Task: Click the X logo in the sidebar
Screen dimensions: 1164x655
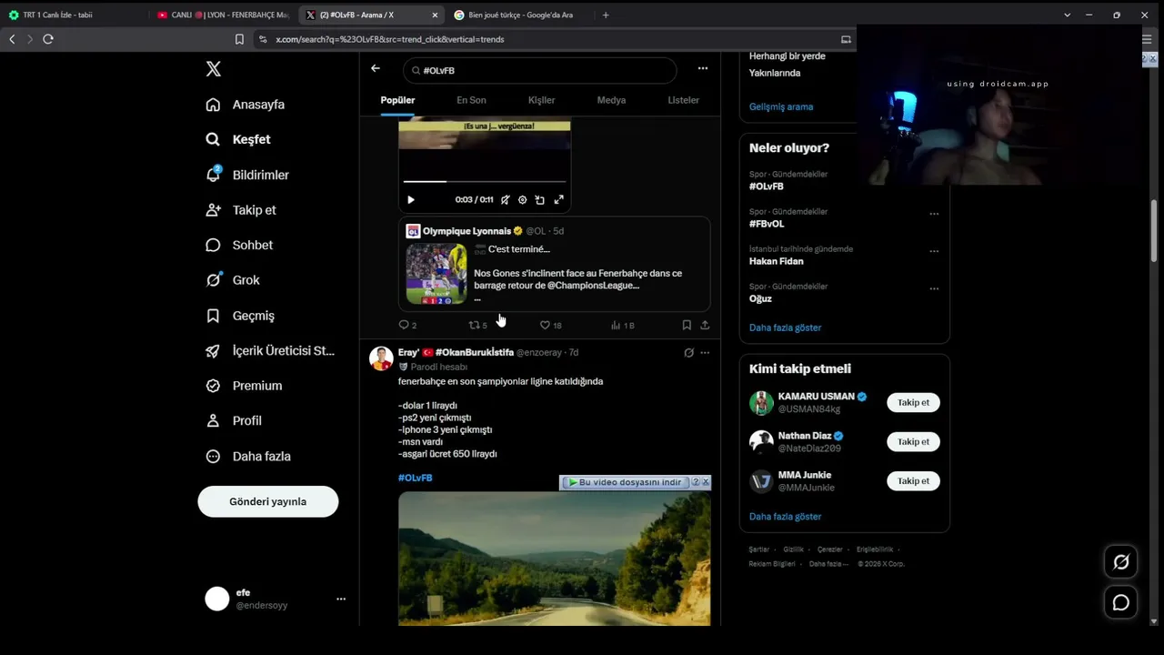Action: click(213, 69)
